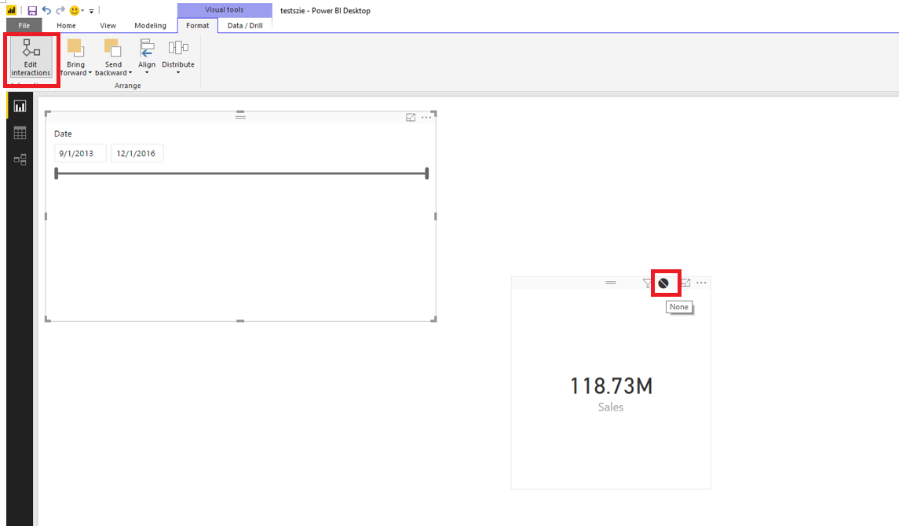Click the Send backward icon
The image size is (899, 526).
tap(112, 48)
